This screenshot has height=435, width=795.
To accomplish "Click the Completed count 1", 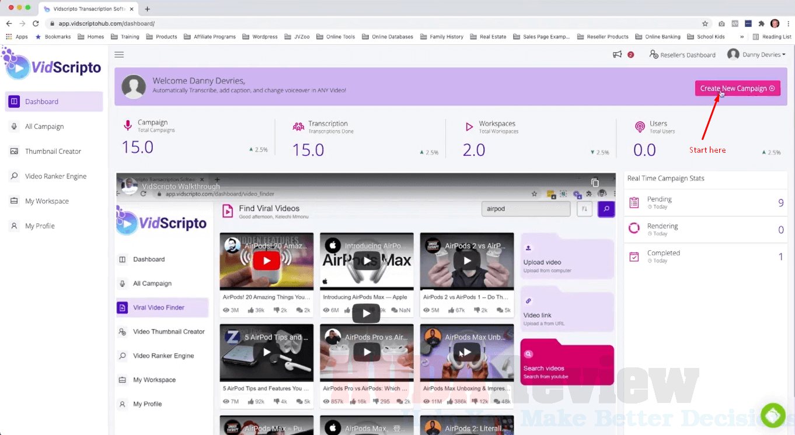I will [781, 257].
